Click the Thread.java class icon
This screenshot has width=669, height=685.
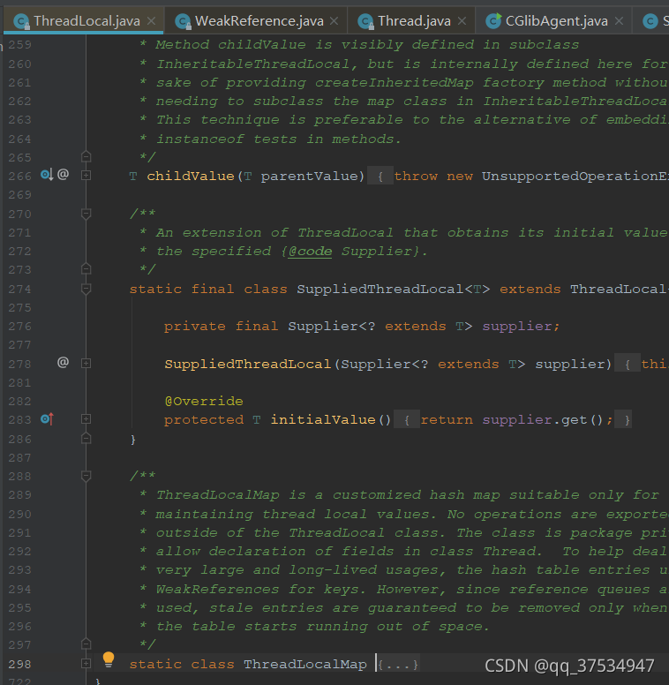[365, 21]
